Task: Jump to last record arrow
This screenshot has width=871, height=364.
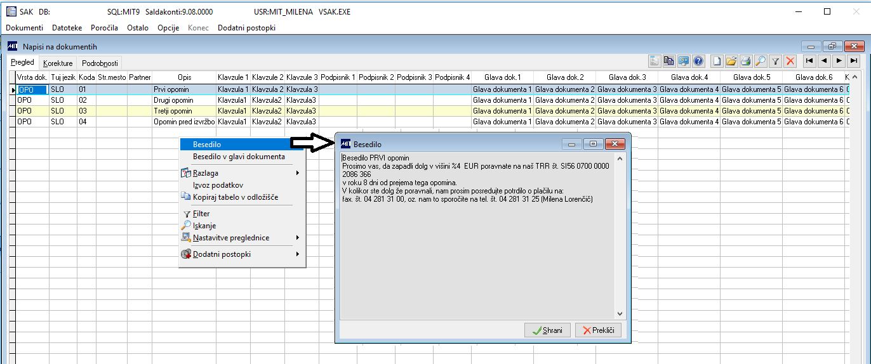Action: [x=854, y=61]
